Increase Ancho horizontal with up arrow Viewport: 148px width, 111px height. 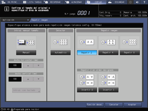coord(28,66)
